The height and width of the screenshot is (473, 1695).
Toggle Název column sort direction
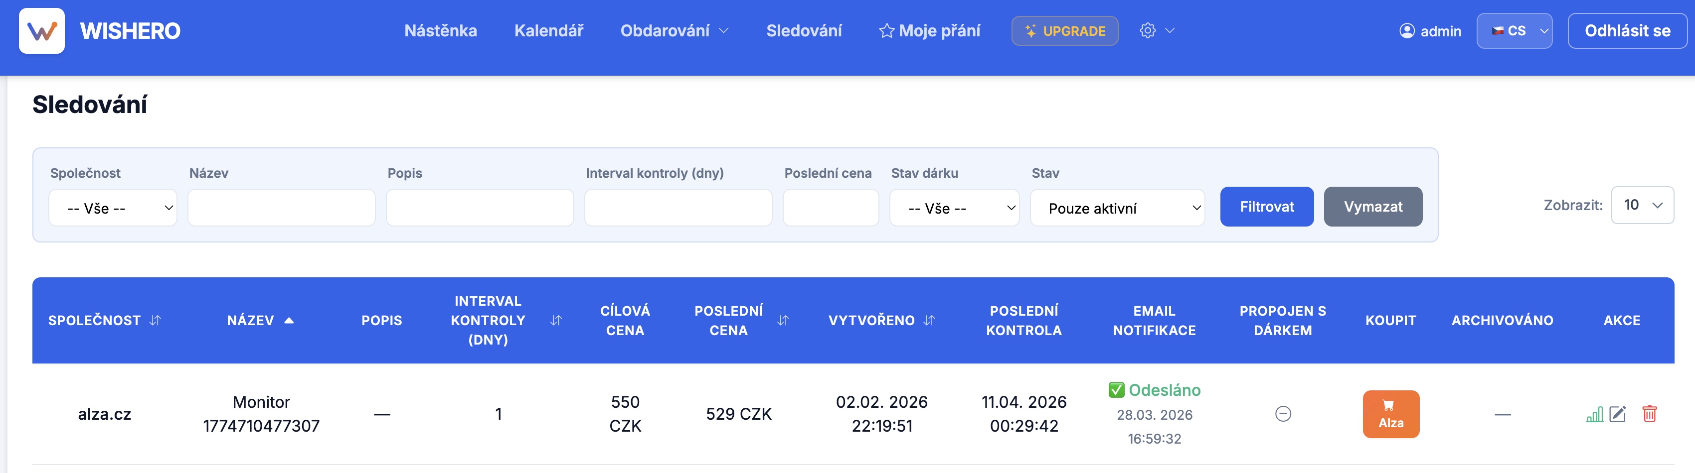click(x=288, y=321)
